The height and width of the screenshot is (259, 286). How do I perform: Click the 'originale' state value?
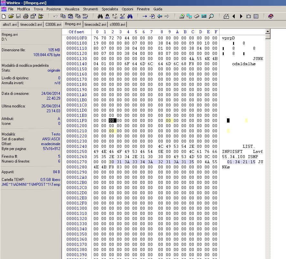click(x=54, y=70)
